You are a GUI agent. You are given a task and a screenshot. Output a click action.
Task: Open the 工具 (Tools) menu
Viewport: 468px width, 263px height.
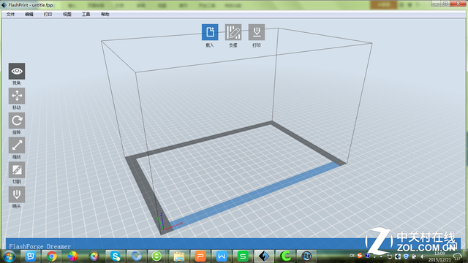(x=86, y=14)
